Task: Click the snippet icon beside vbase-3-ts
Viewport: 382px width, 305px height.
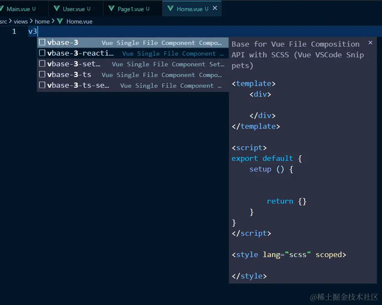Action: tap(42, 74)
